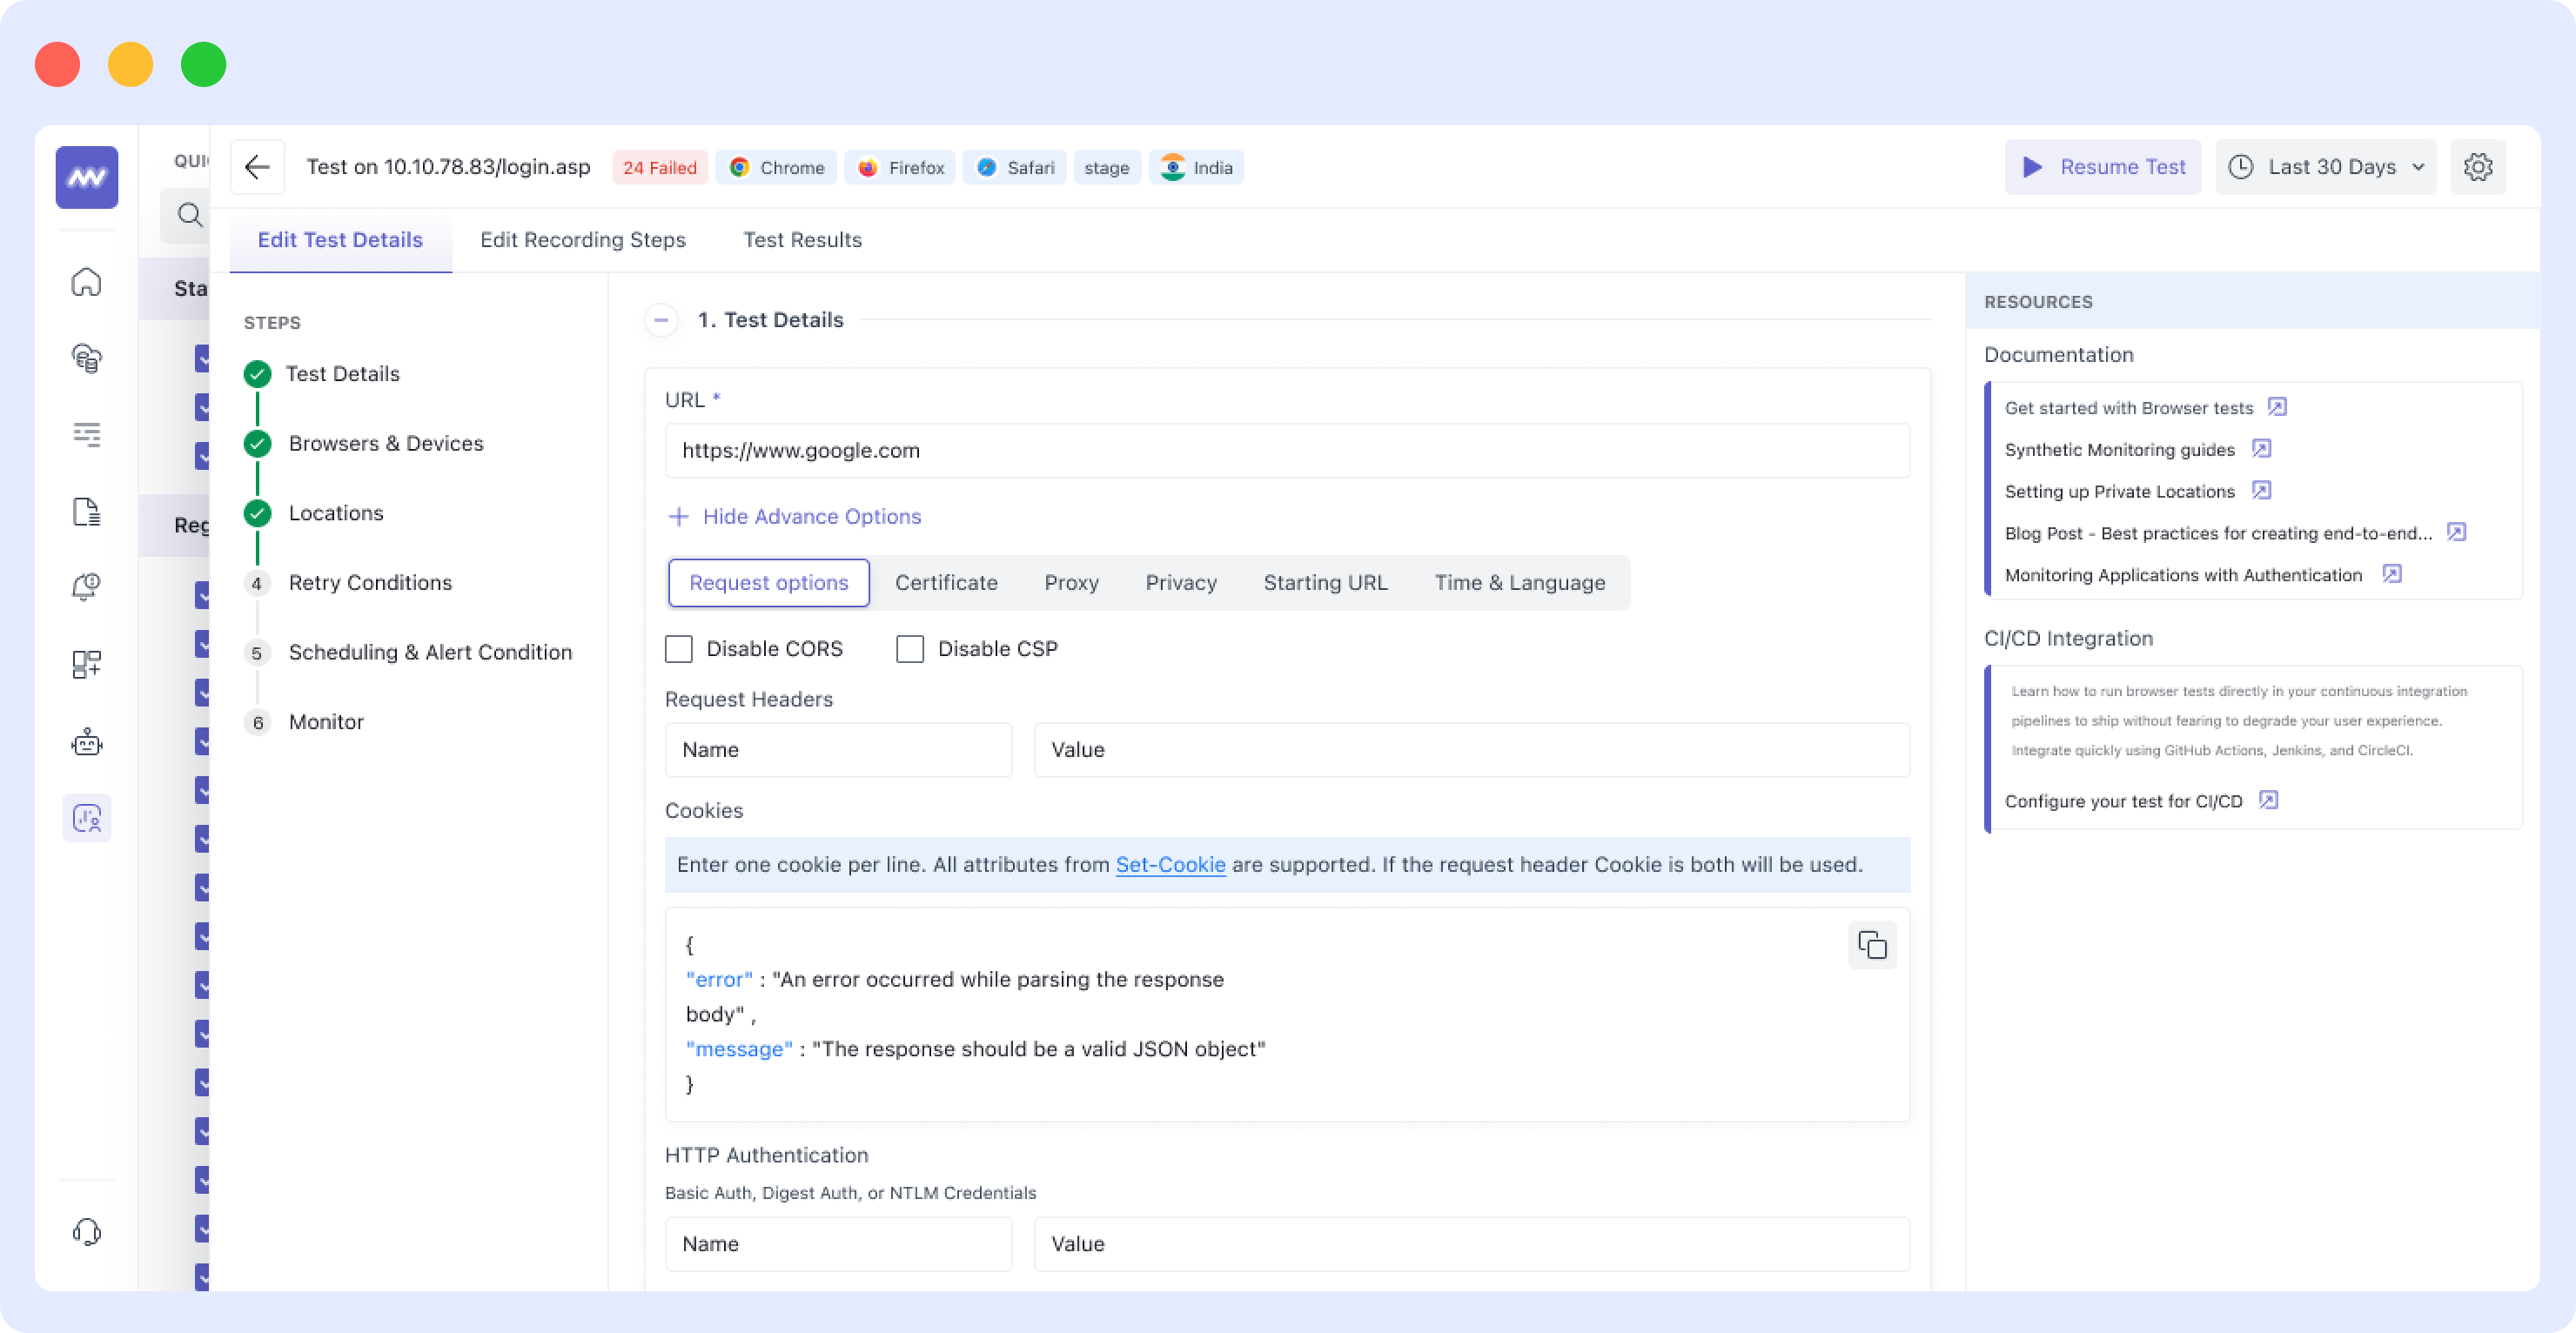Click the robot icon in sidebar

[x=87, y=742]
